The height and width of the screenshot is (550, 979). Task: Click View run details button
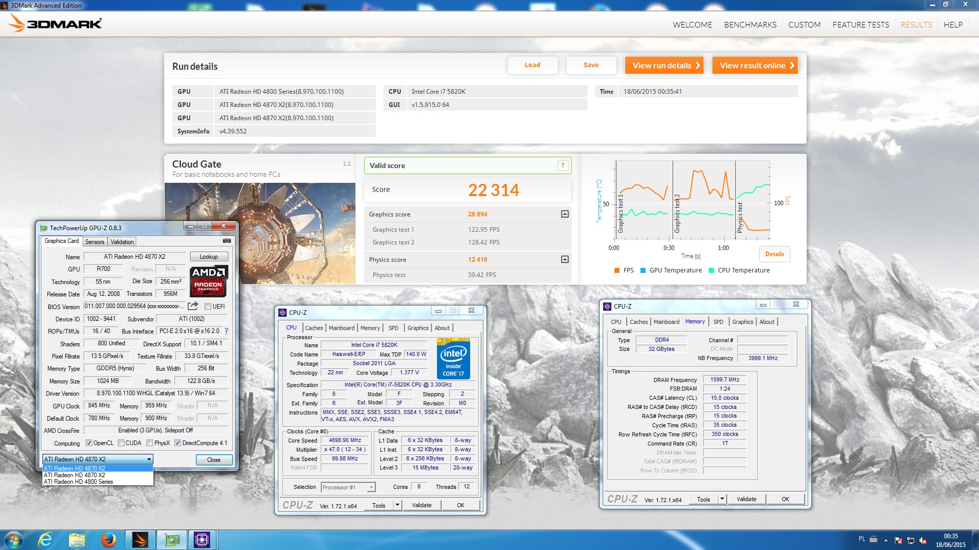pyautogui.click(x=664, y=65)
